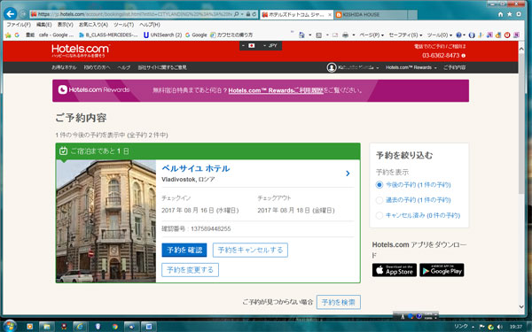Click the 予約を確認 button

coord(184,250)
